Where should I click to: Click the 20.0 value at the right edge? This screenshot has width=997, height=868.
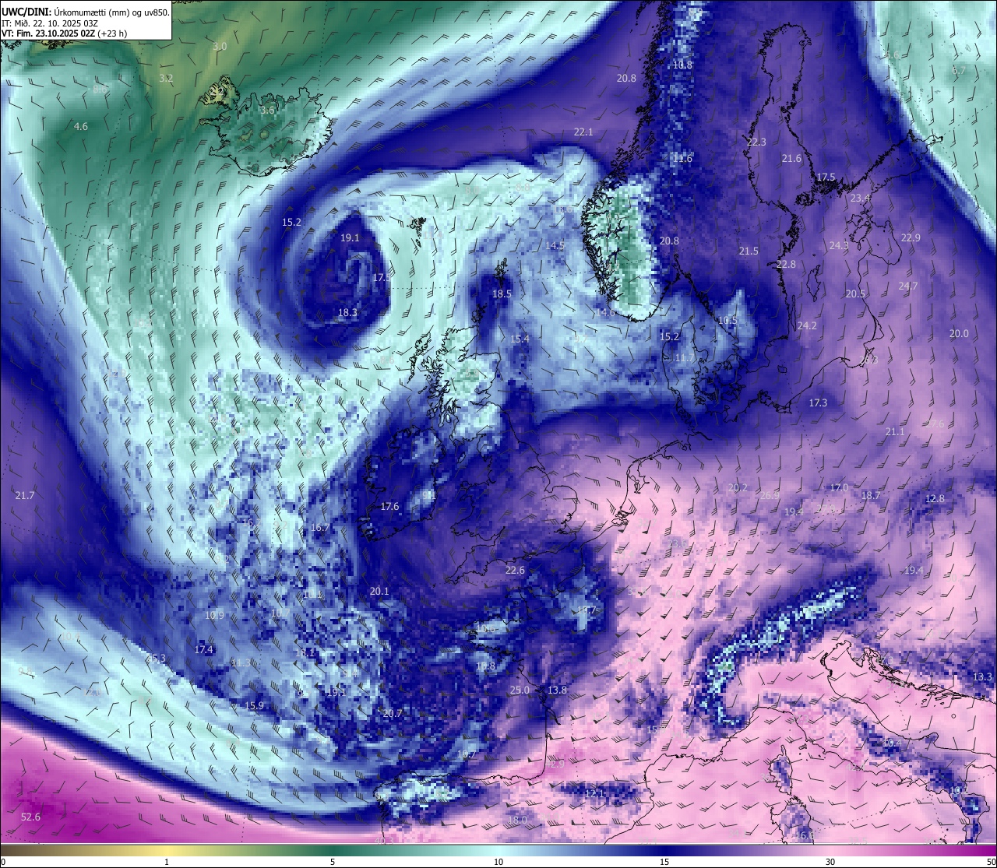pos(959,334)
